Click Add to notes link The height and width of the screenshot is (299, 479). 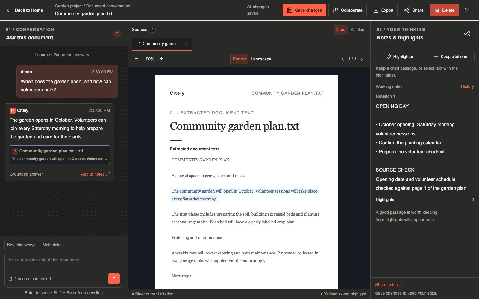(x=96, y=174)
